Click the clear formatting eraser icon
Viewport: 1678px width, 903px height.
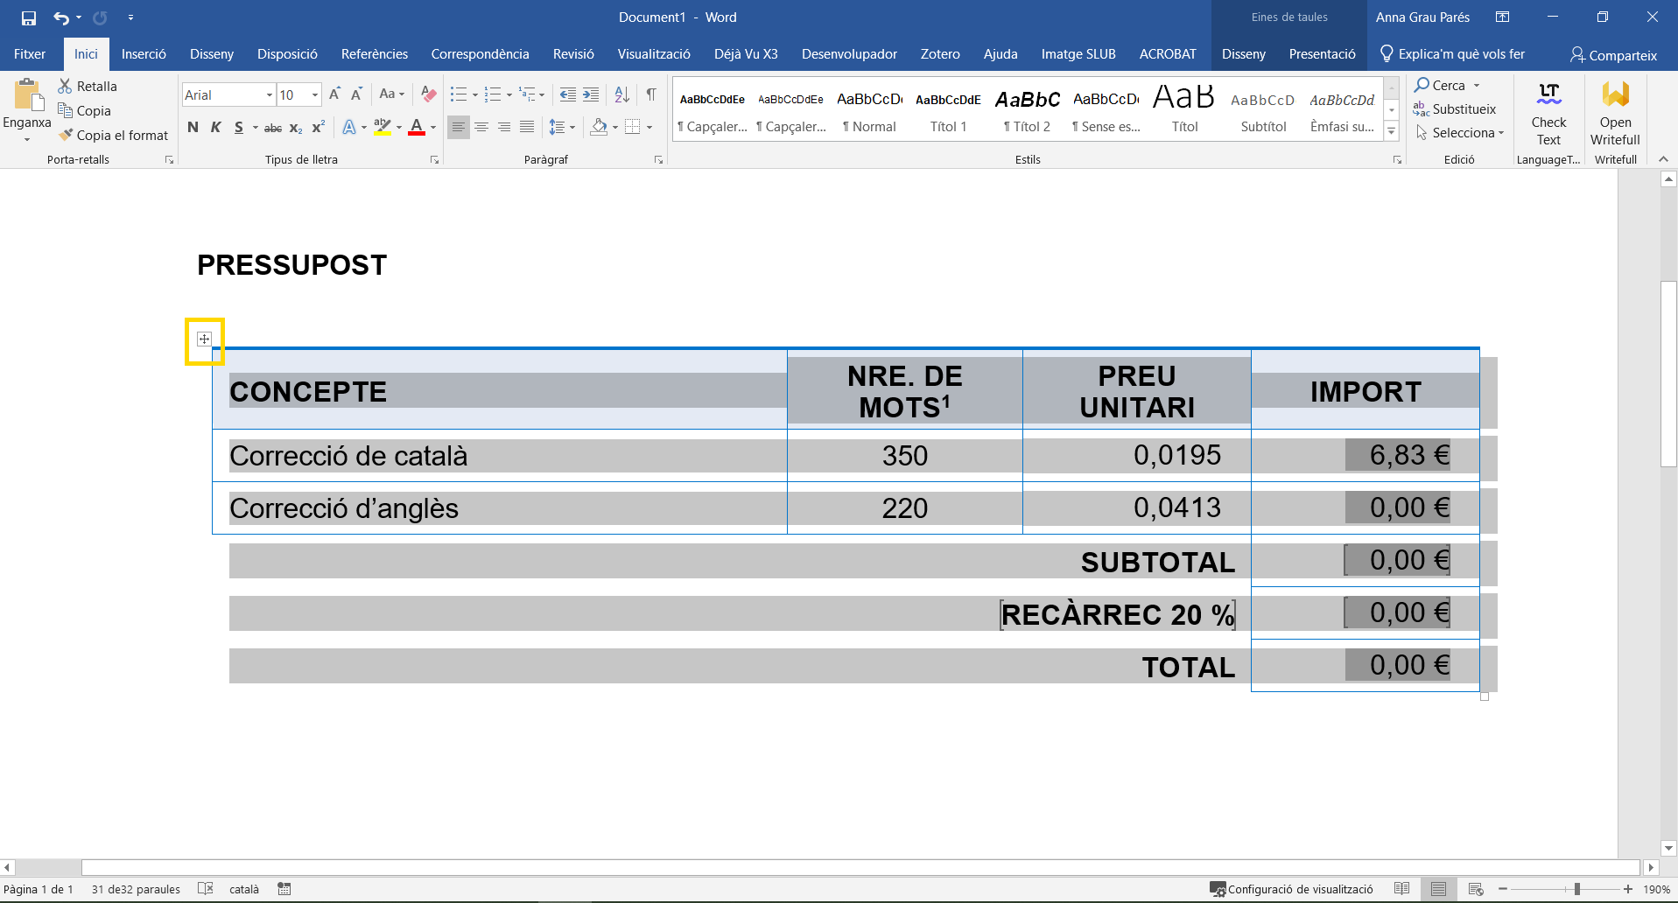click(428, 94)
